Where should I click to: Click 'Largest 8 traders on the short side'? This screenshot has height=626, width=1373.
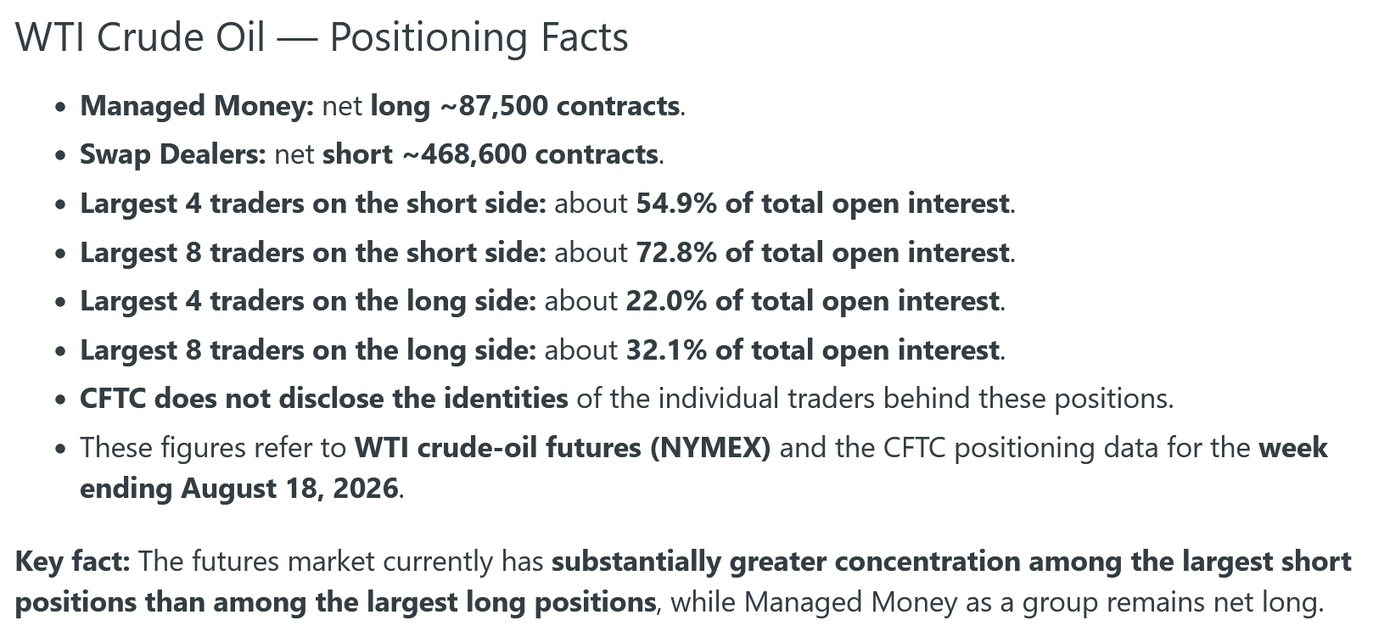[313, 253]
